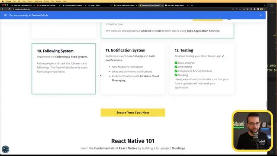The image size is (277, 156).
Task: Click the Mocking green checkmark
Action: [176, 75]
